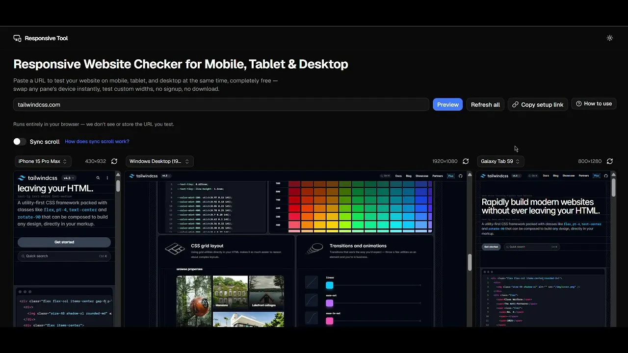Toggle the Sync scroll switch

20,142
